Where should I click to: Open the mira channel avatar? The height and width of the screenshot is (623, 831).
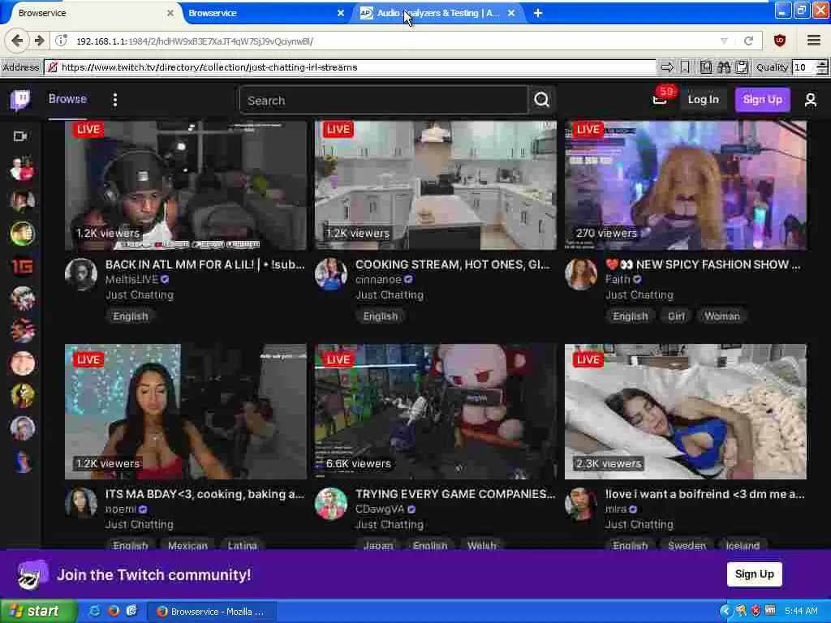pyautogui.click(x=581, y=503)
